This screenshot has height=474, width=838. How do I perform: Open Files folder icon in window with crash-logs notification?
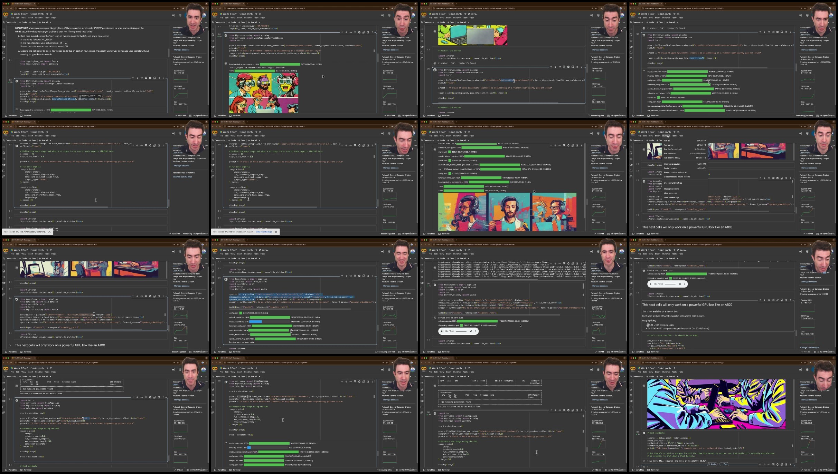(213, 171)
